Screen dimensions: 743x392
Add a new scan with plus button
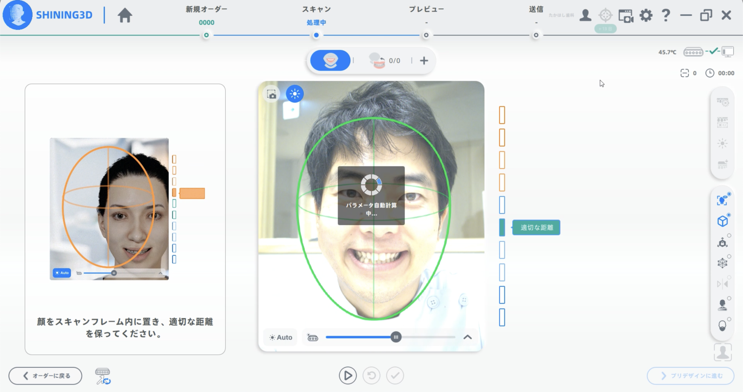click(x=424, y=61)
